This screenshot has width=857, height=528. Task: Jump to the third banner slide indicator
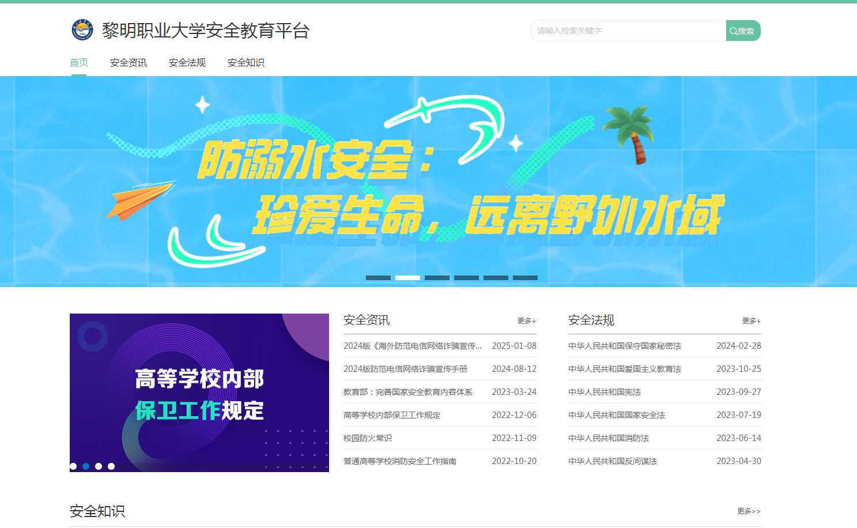click(437, 278)
